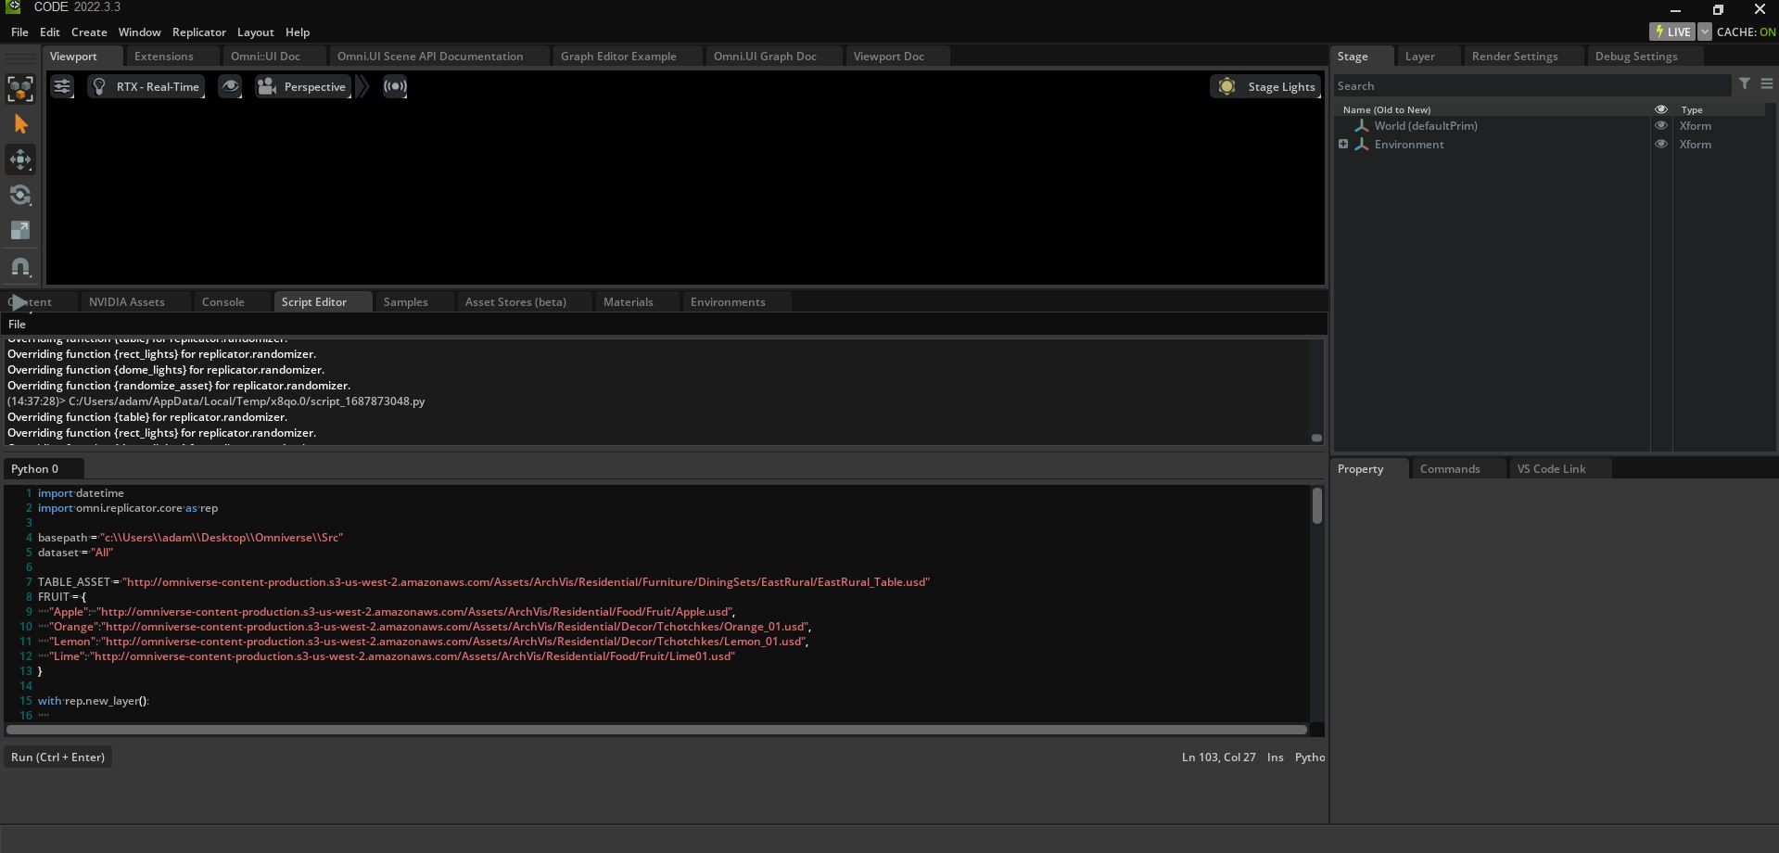Viewport: 1779px width, 853px height.
Task: Click the Run (Ctrl + Enter) button
Action: point(57,758)
